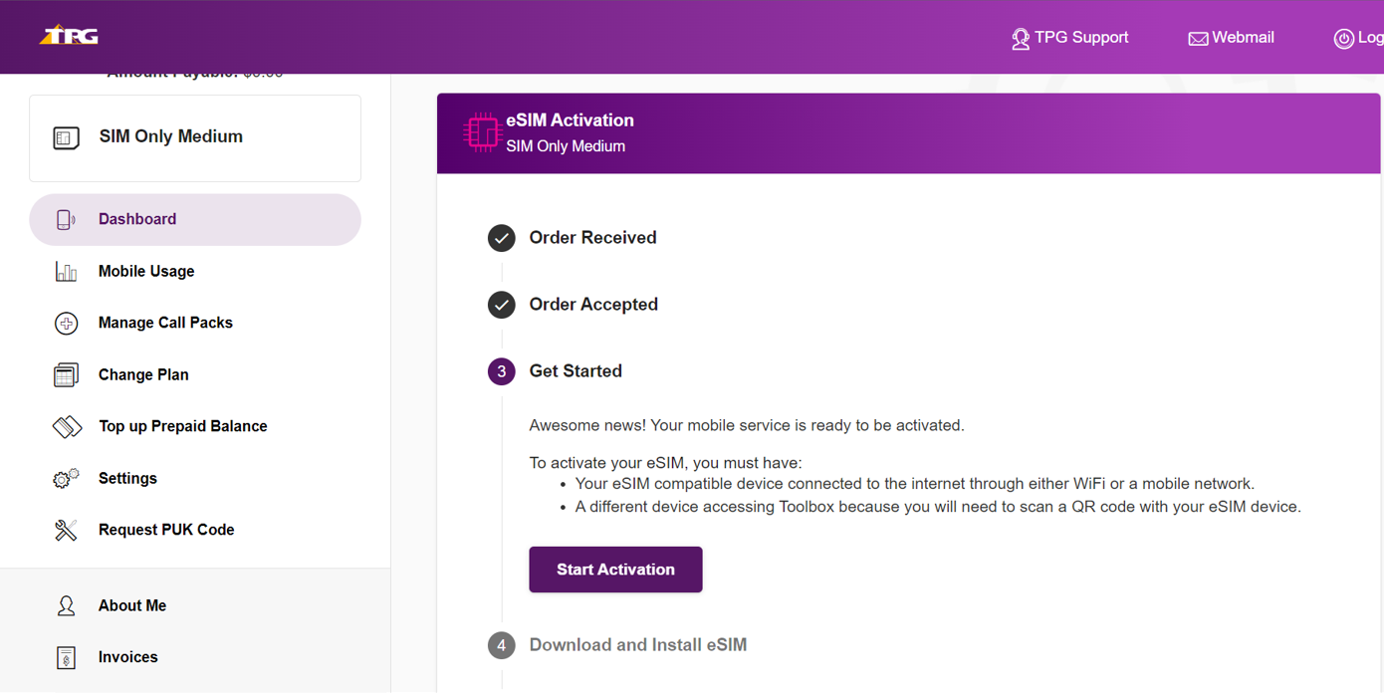Click the TPG Support headset icon
The image size is (1384, 693).
1020,38
